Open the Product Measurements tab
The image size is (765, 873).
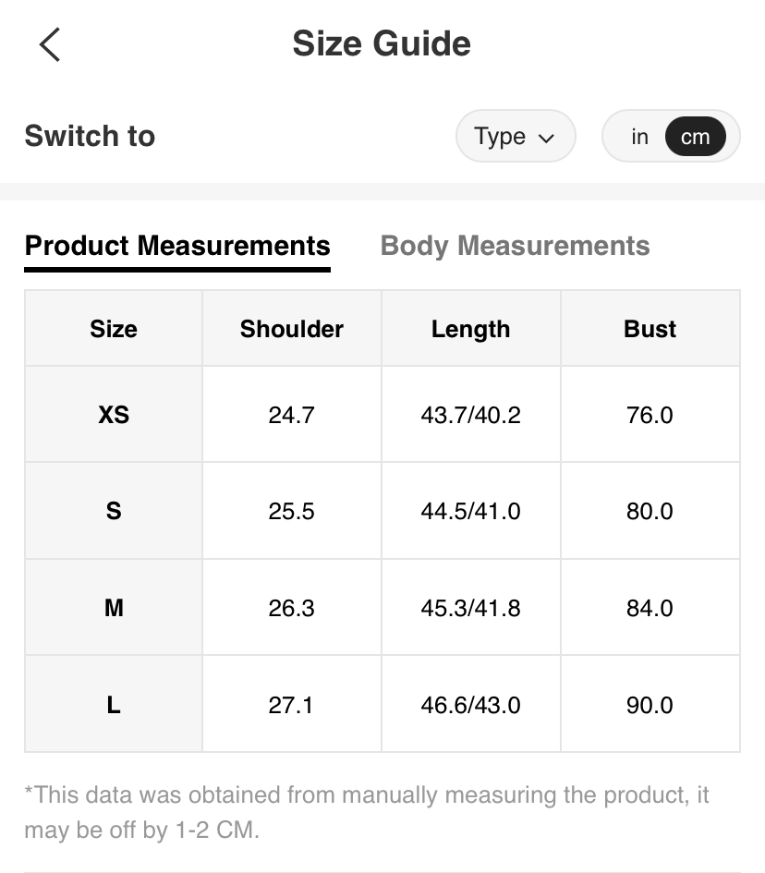[177, 246]
